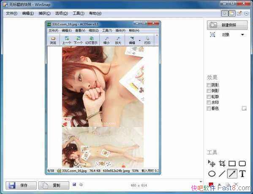The height and width of the screenshot is (194, 253).
Task: Click 缩放(Z) in captured ACDSee menu
Action: (x=94, y=30)
